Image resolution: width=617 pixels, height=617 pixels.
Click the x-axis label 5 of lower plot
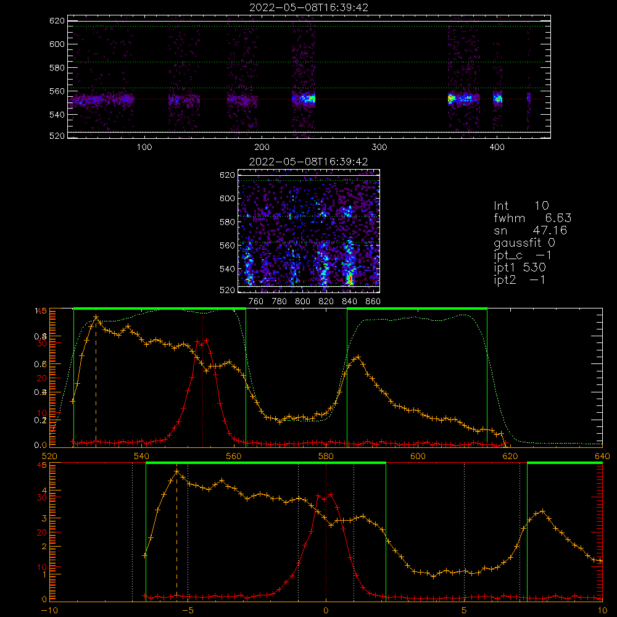(x=464, y=610)
